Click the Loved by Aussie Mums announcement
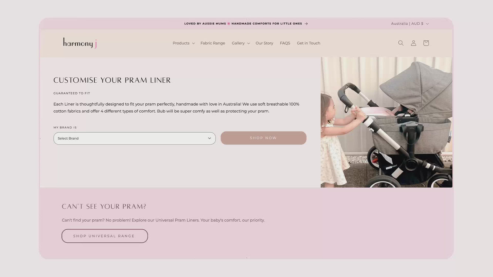This screenshot has height=277, width=493. pyautogui.click(x=243, y=24)
